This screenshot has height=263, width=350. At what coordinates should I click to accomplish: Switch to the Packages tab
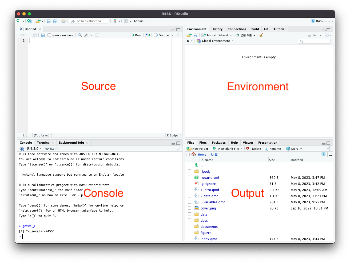point(219,143)
